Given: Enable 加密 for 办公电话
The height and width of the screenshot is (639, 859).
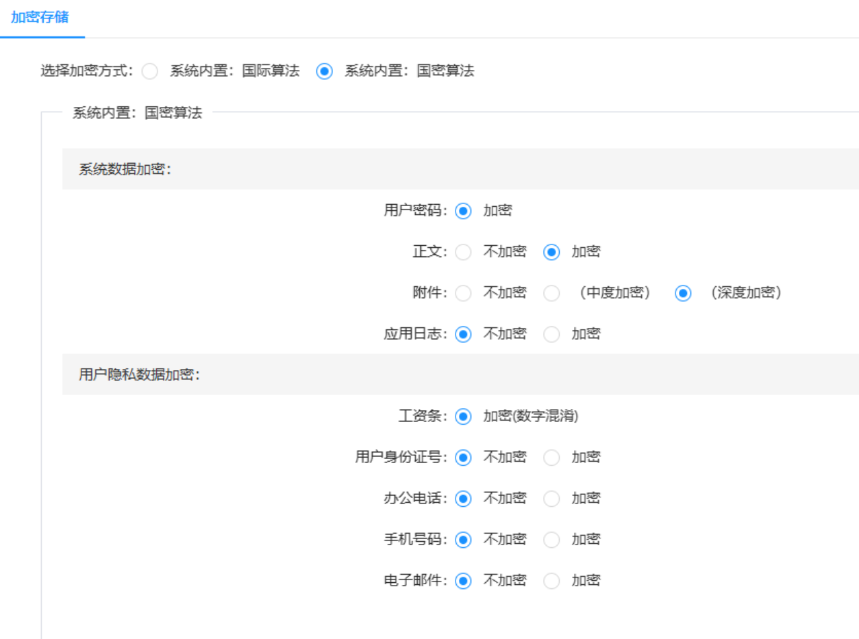Looking at the screenshot, I should pos(552,499).
